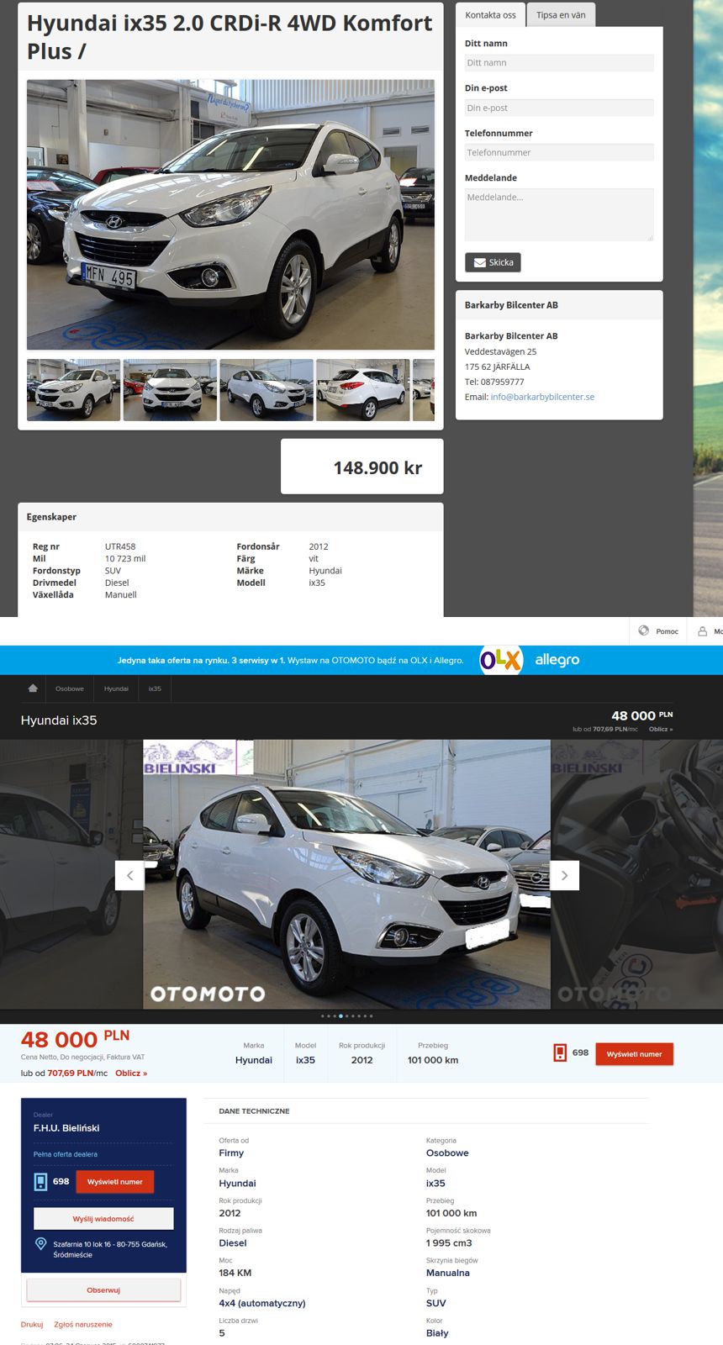The image size is (723, 1345).
Task: Select the fourth thumbnail showing the car's rear
Action: [x=363, y=390]
